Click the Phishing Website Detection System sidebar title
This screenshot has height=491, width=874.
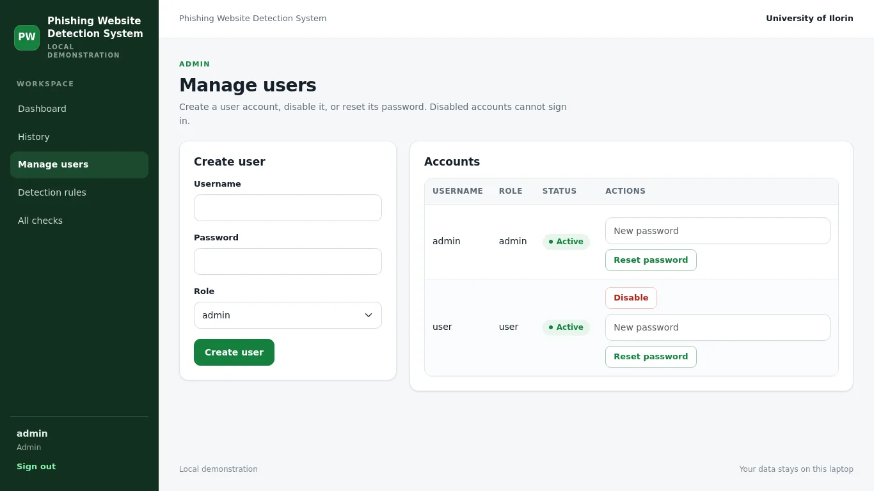[x=95, y=27]
